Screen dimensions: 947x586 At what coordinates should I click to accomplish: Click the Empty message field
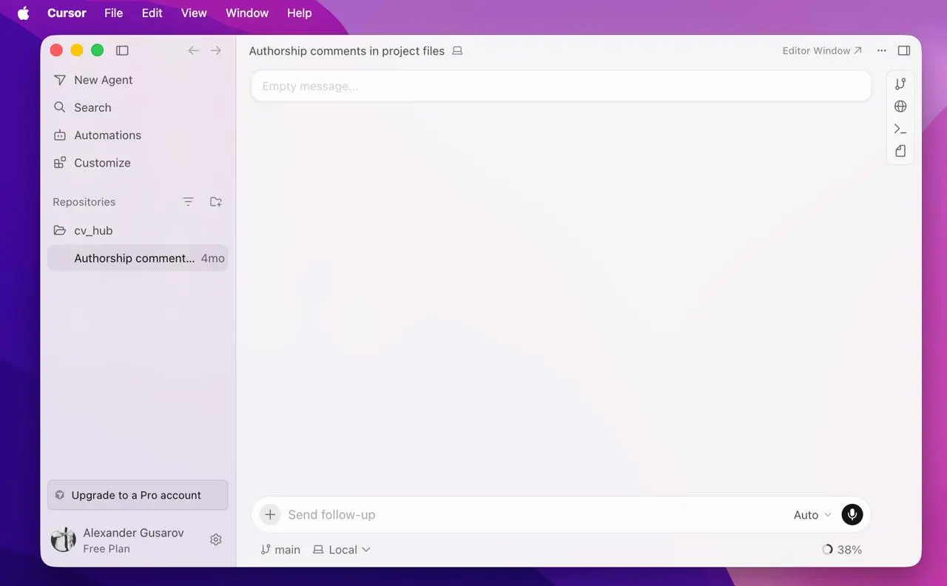[561, 86]
